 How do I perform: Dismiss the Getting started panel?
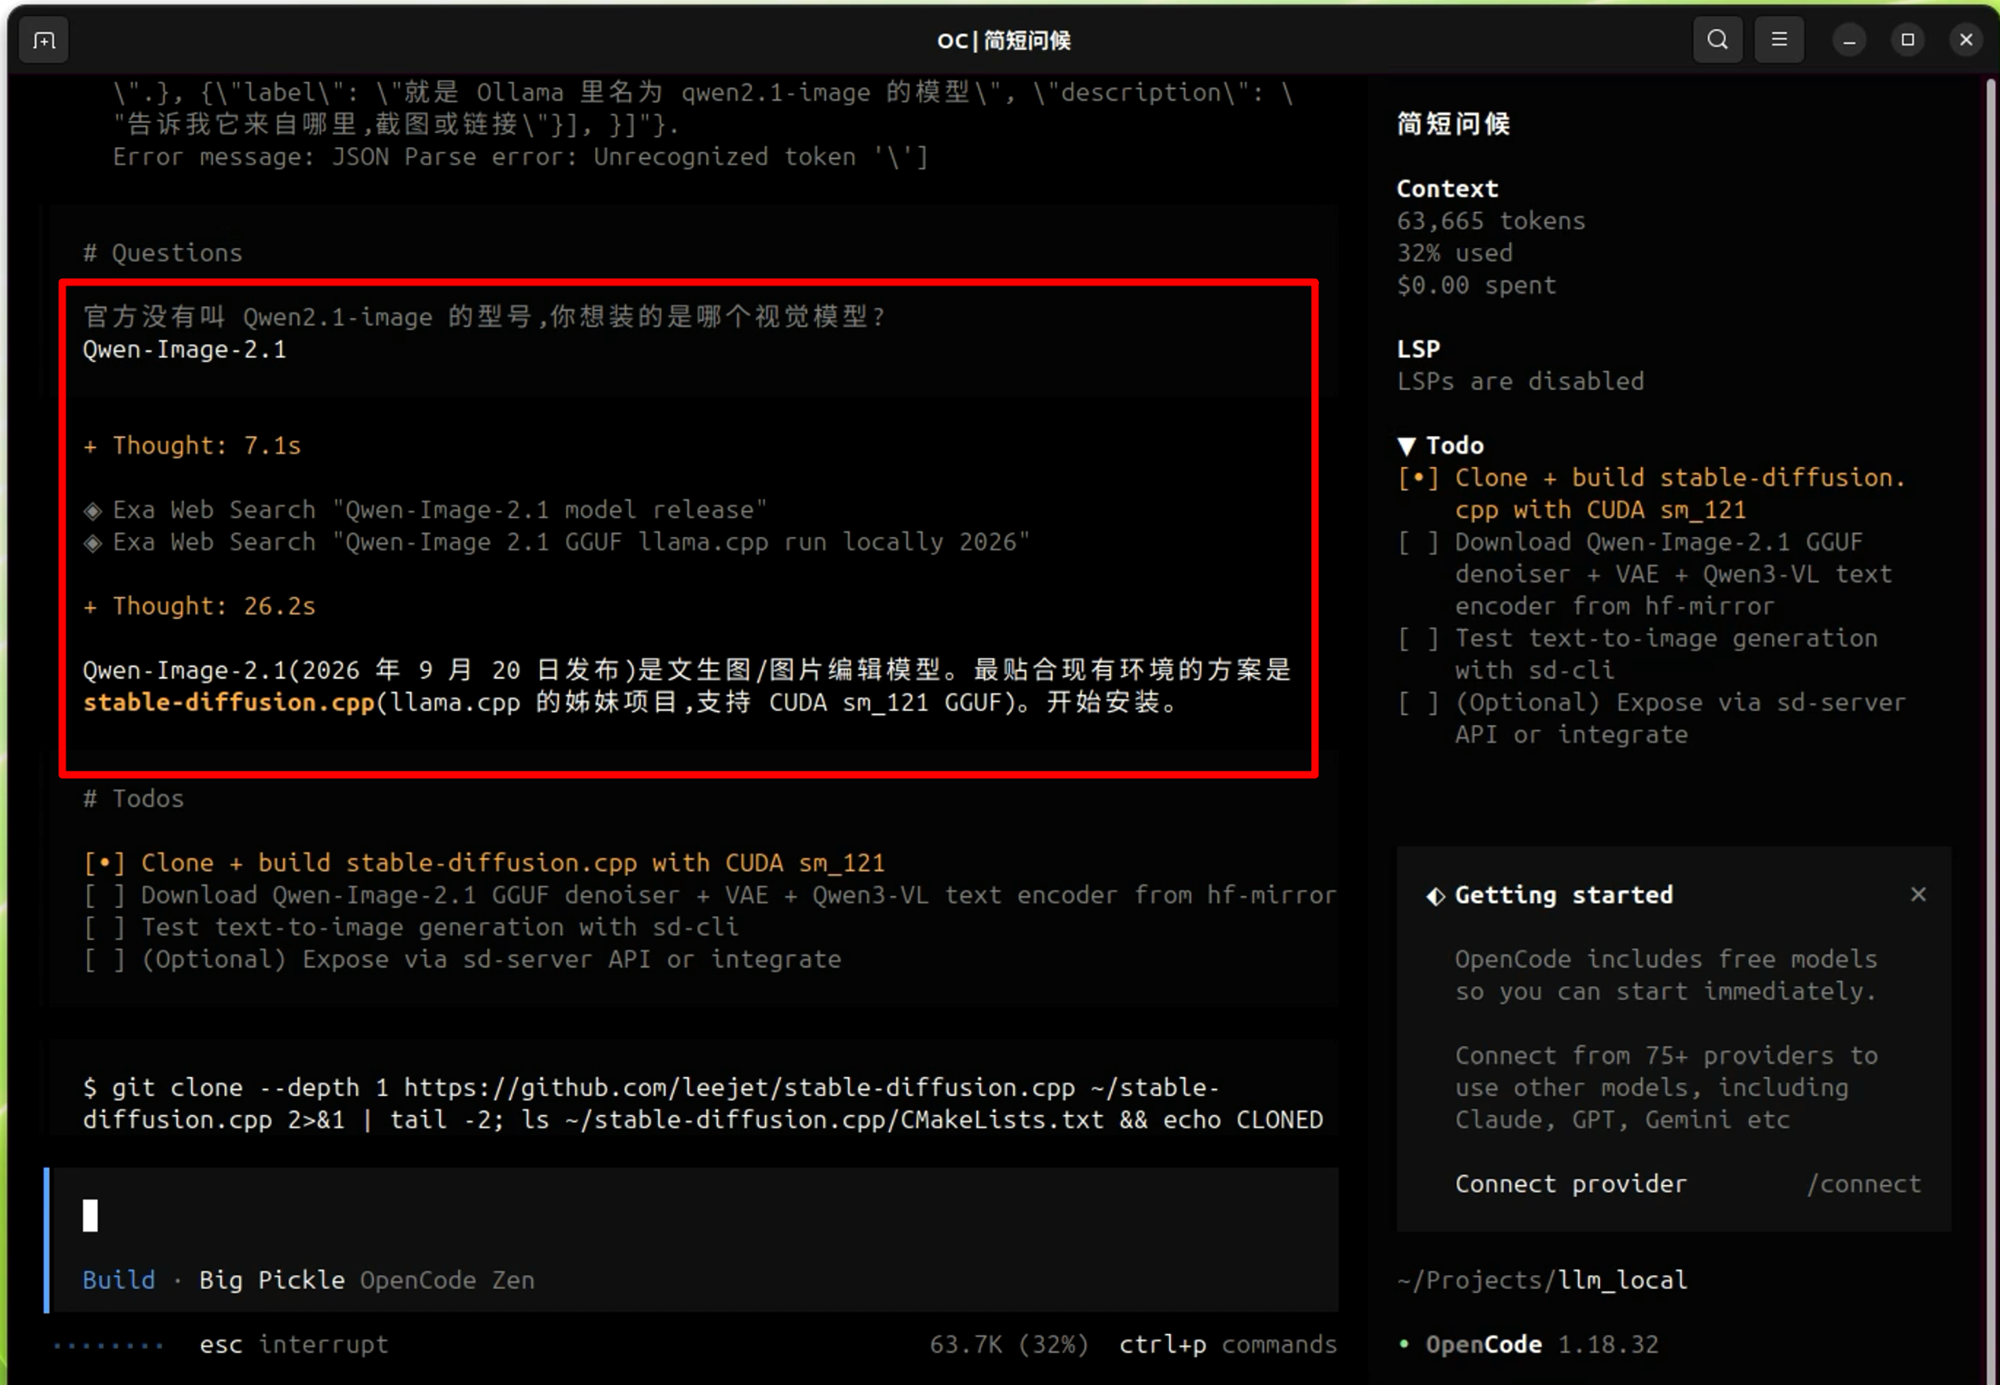pos(1918,895)
